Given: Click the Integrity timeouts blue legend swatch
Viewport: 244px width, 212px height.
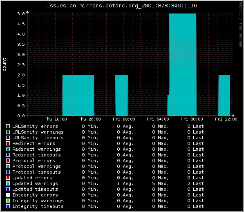Looking at the screenshot, I should tap(8, 206).
